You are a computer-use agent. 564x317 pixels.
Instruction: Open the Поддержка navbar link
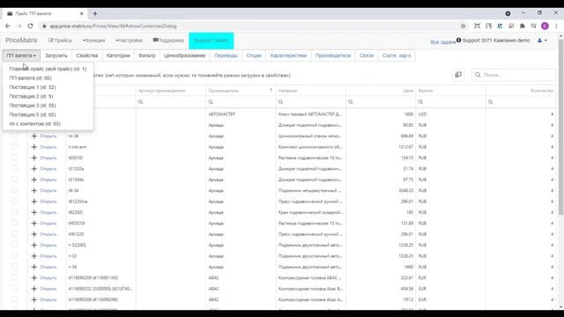click(x=168, y=41)
